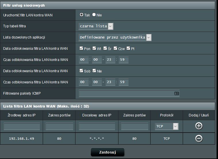Click the Filtr usług sieciowych section title
The width and height of the screenshot is (218, 159).
[24, 5]
